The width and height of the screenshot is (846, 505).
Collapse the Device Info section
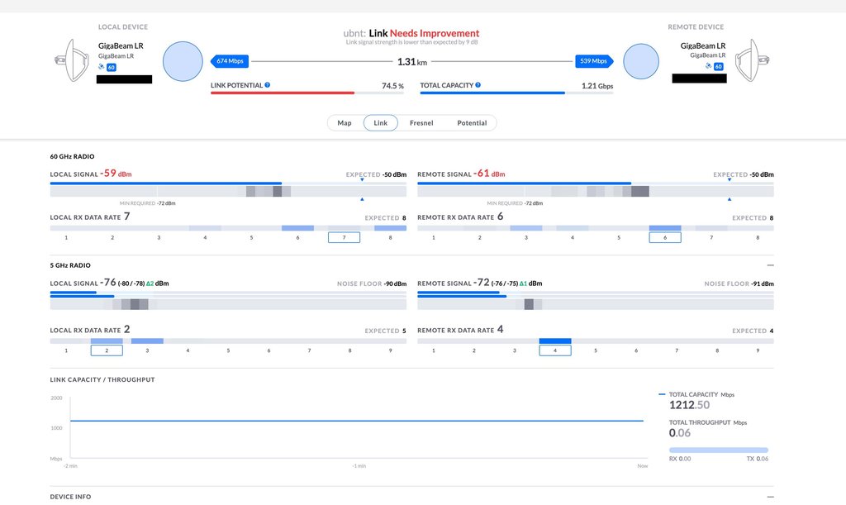tap(770, 497)
